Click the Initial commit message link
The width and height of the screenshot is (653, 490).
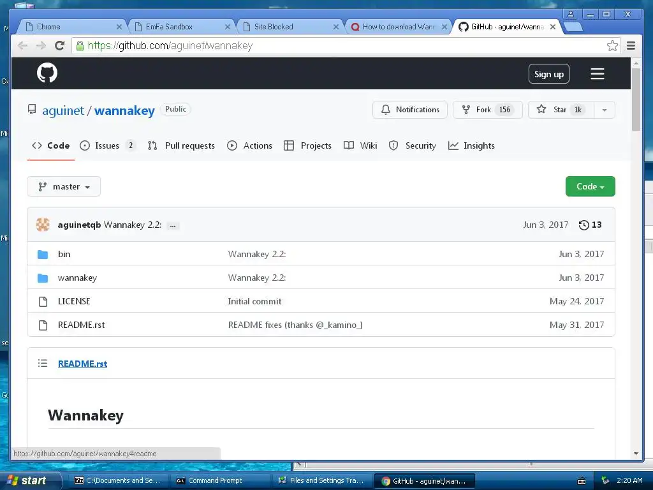pos(254,301)
